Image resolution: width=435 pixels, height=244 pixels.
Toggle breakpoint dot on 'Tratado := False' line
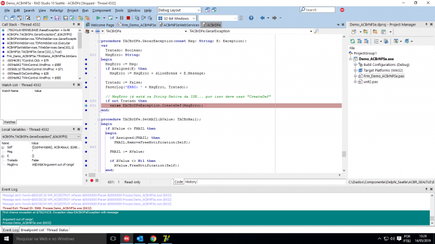[x=86, y=83]
